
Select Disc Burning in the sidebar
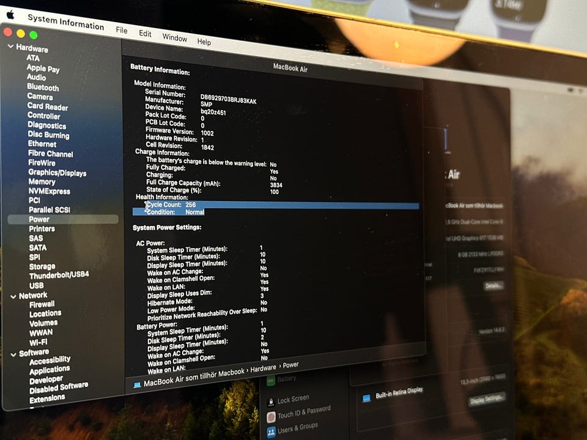coord(49,134)
